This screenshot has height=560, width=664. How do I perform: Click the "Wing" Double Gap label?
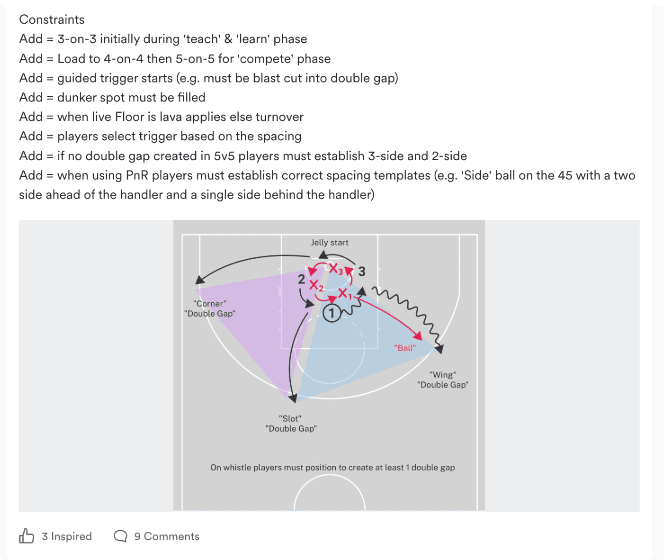[x=443, y=380]
